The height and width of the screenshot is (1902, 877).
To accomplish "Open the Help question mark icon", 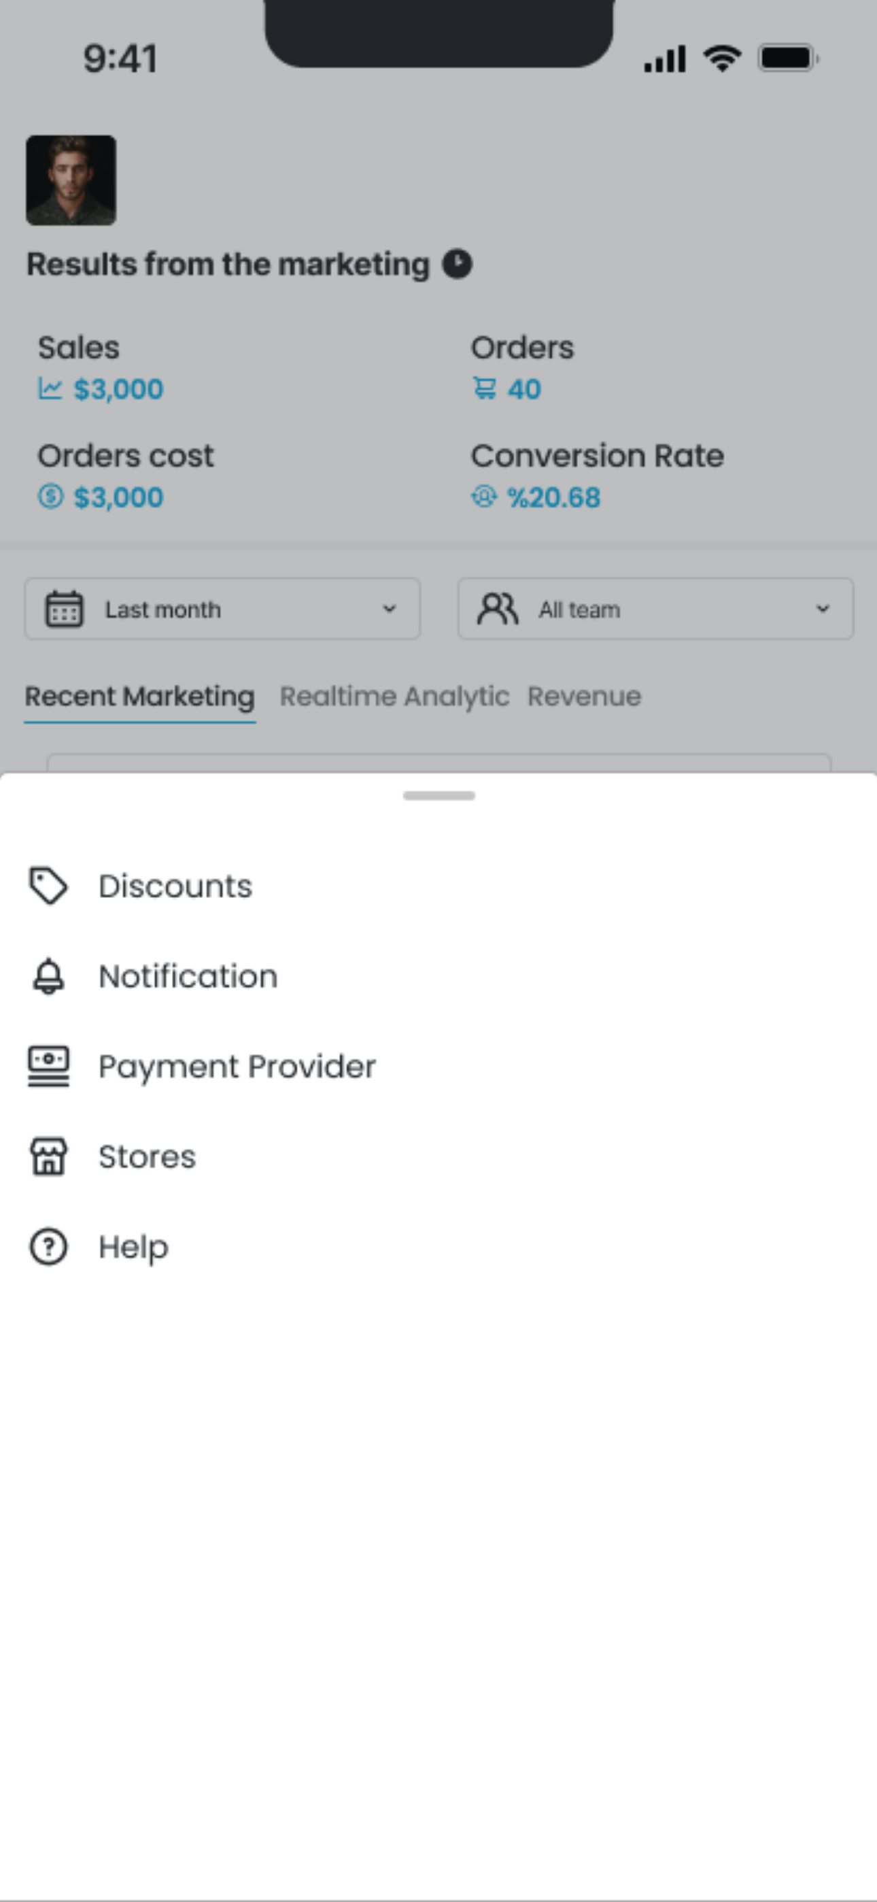I will coord(49,1246).
